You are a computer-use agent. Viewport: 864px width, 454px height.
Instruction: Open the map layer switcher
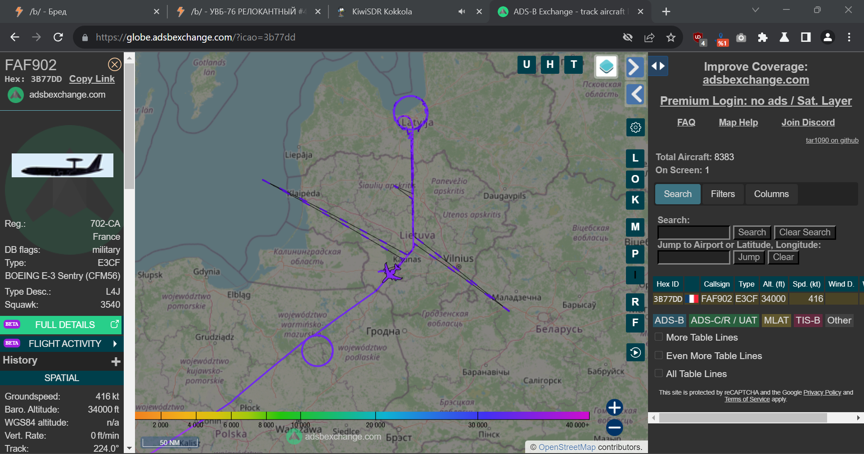[x=606, y=67]
